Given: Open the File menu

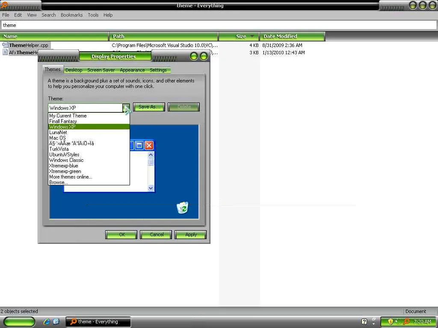Looking at the screenshot, I should (6, 15).
